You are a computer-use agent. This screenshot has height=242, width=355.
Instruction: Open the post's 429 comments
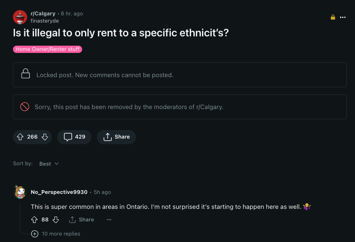click(74, 137)
